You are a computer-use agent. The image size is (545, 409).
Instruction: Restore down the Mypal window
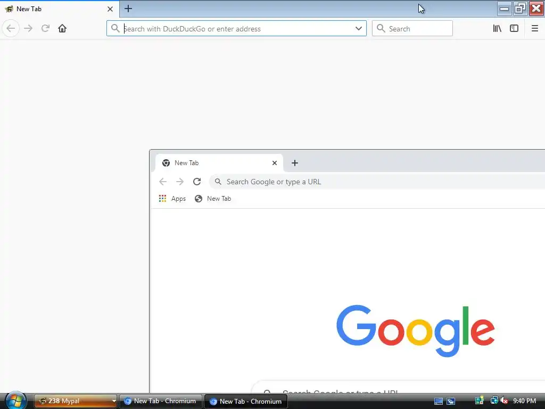tap(520, 9)
